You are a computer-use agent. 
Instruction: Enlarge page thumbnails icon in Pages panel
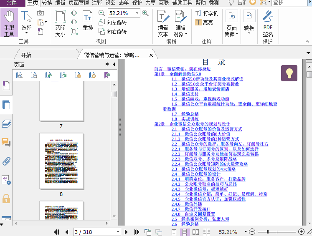(x=19, y=75)
